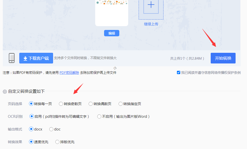The height and width of the screenshot is (149, 247).
Task: Select the 转换指定页 option
Action: pos(120,104)
